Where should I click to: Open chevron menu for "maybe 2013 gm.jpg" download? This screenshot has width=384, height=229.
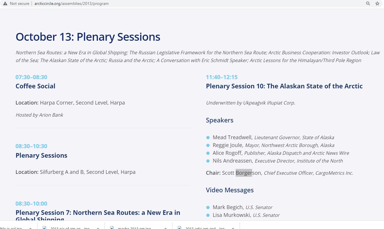click(x=165, y=228)
